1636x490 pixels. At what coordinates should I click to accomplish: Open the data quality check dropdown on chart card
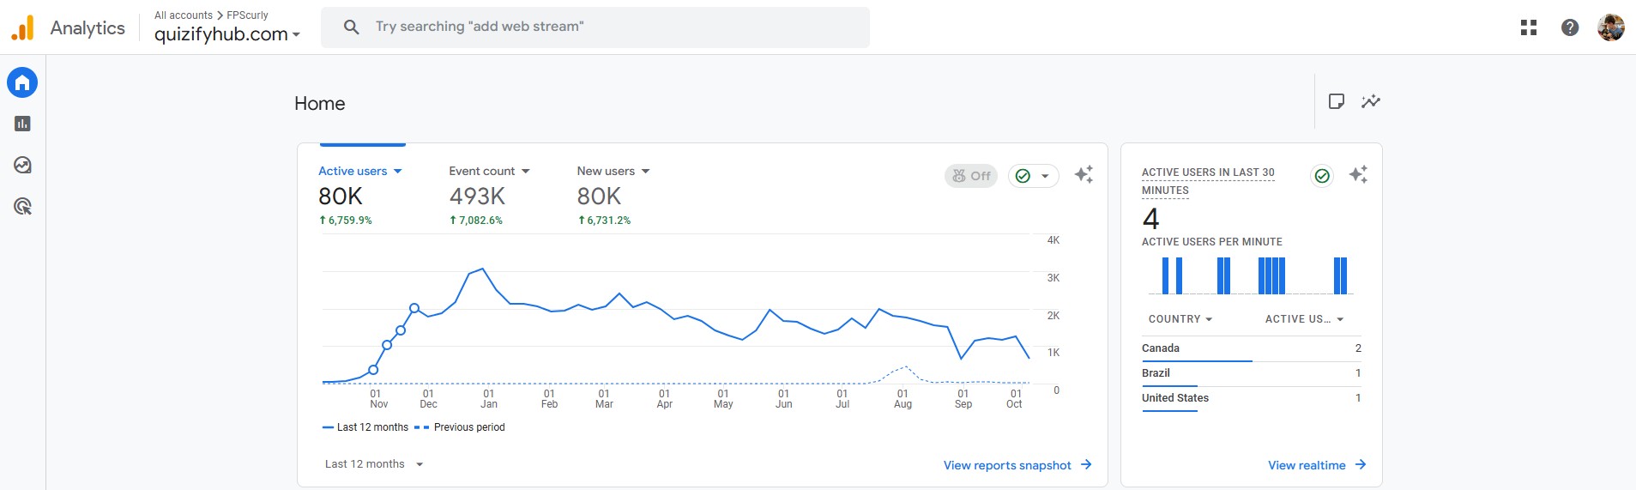(1033, 176)
